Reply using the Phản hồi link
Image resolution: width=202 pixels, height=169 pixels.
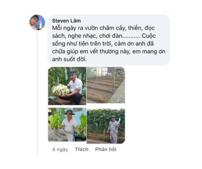pyautogui.click(x=106, y=149)
